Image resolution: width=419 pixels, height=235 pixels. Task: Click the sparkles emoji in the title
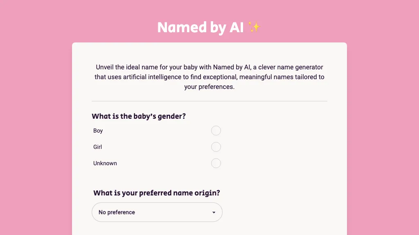254,27
